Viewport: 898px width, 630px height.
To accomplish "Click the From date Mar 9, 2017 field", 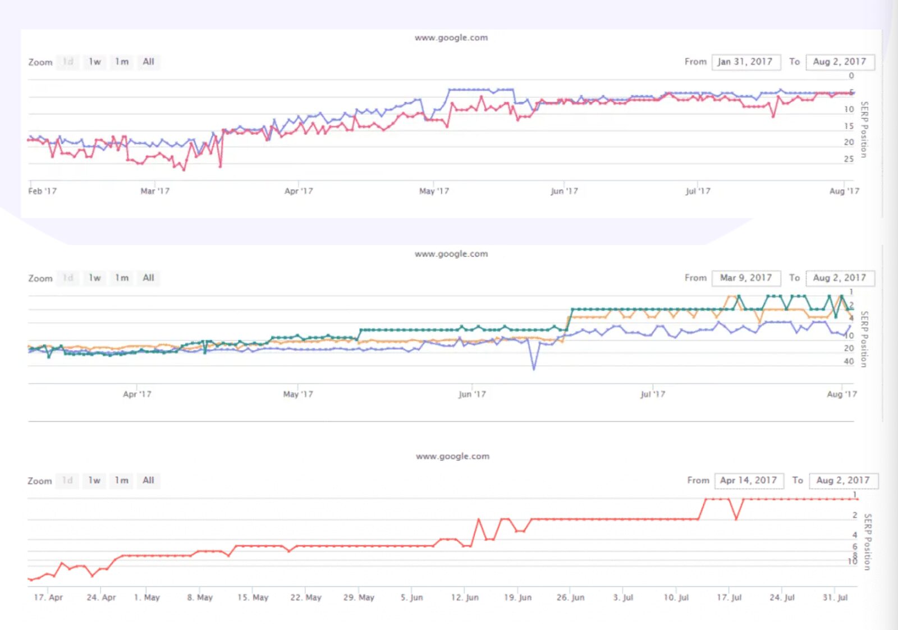I will tap(745, 278).
